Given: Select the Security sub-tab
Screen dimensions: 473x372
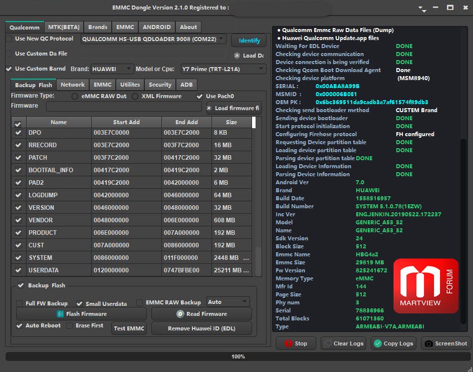Looking at the screenshot, I should [x=160, y=85].
